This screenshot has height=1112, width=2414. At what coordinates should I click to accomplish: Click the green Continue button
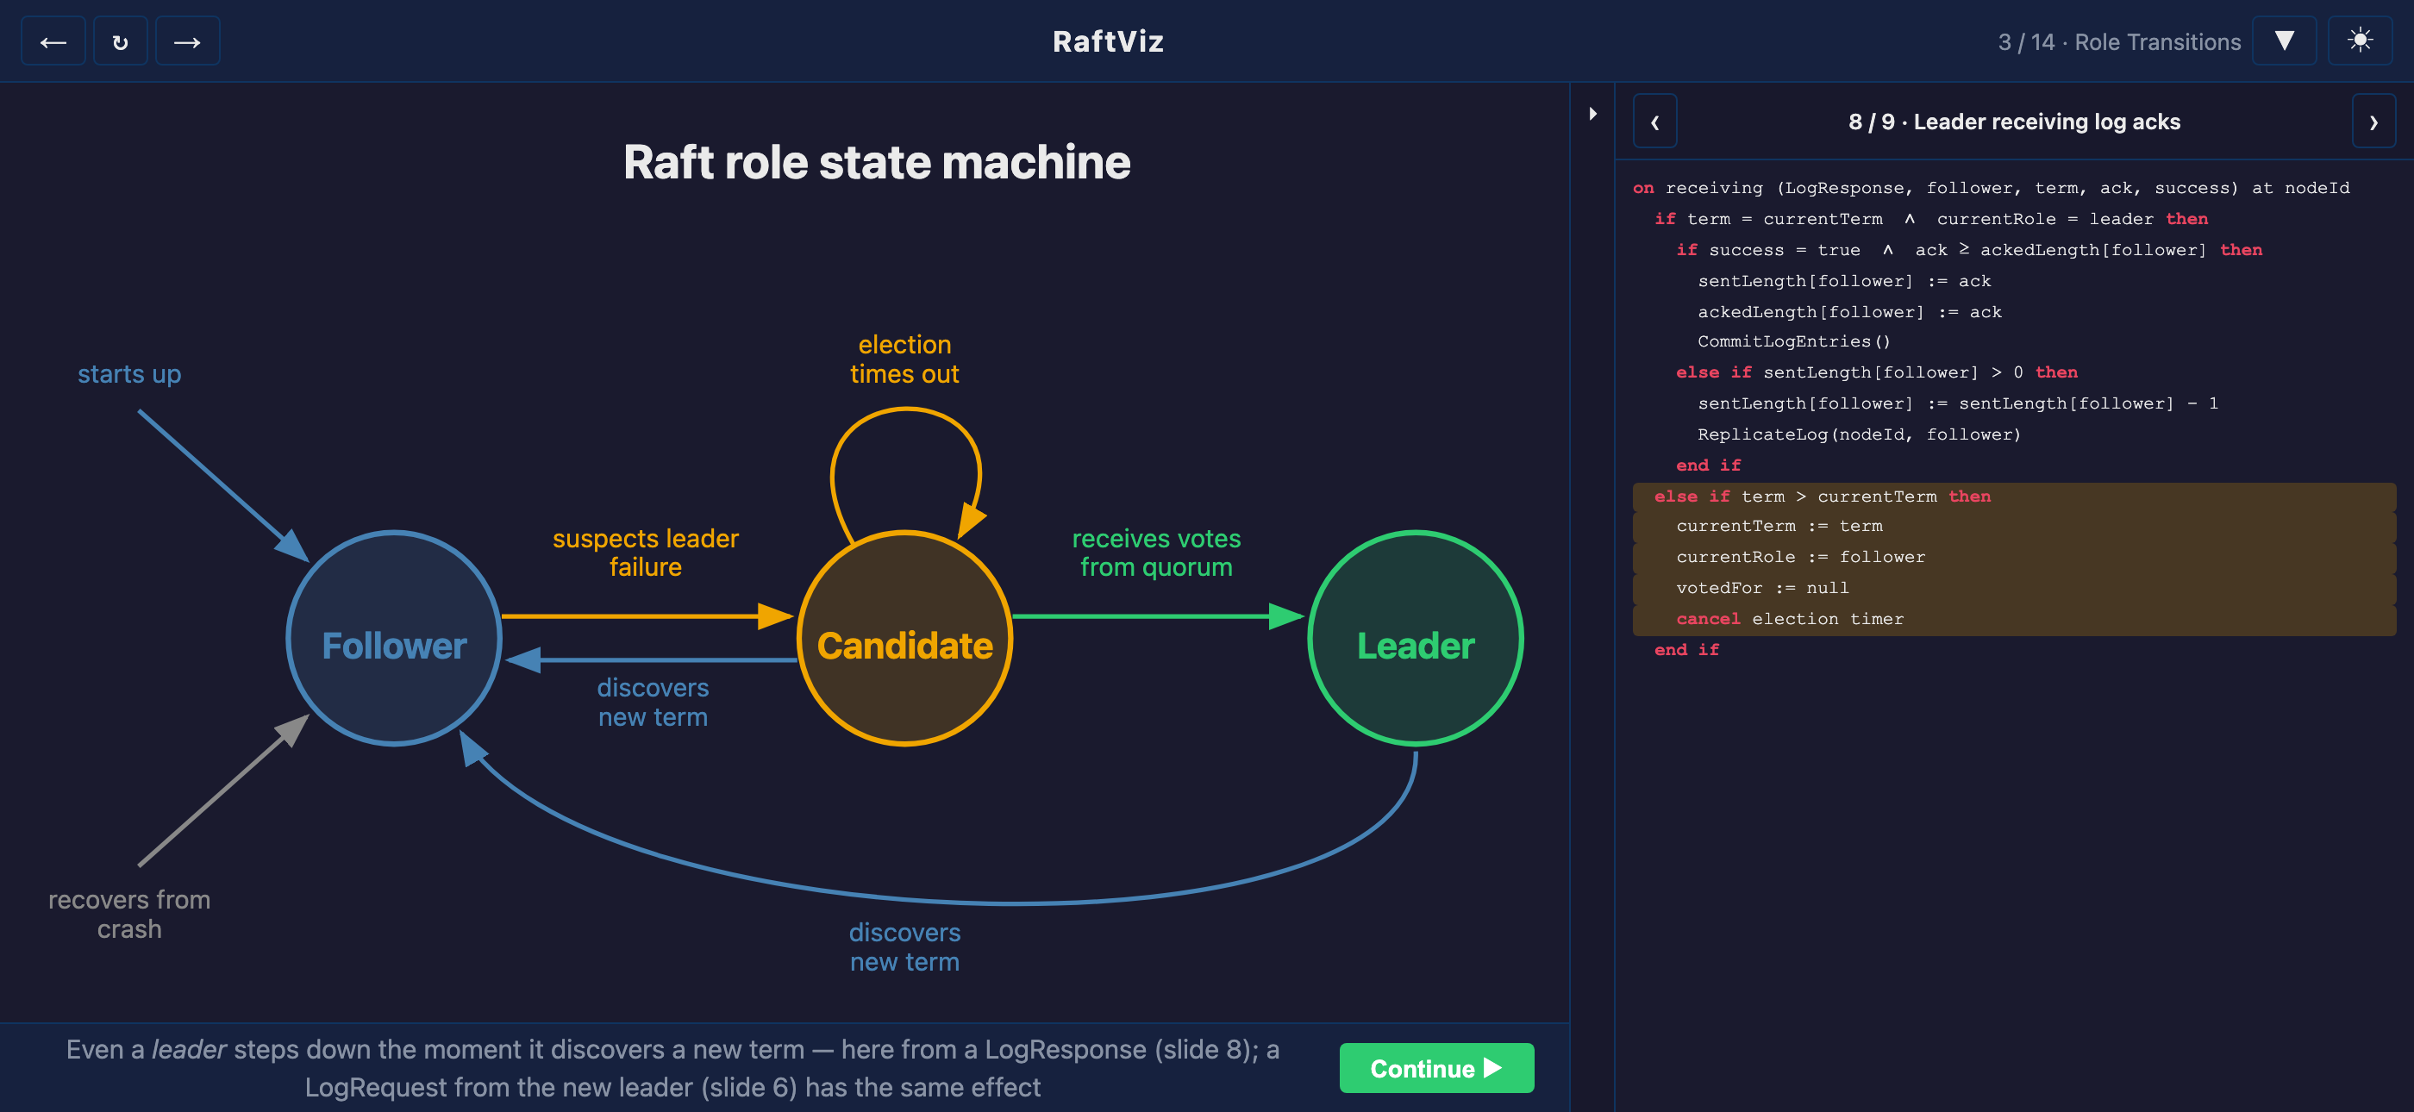[x=1436, y=1068]
